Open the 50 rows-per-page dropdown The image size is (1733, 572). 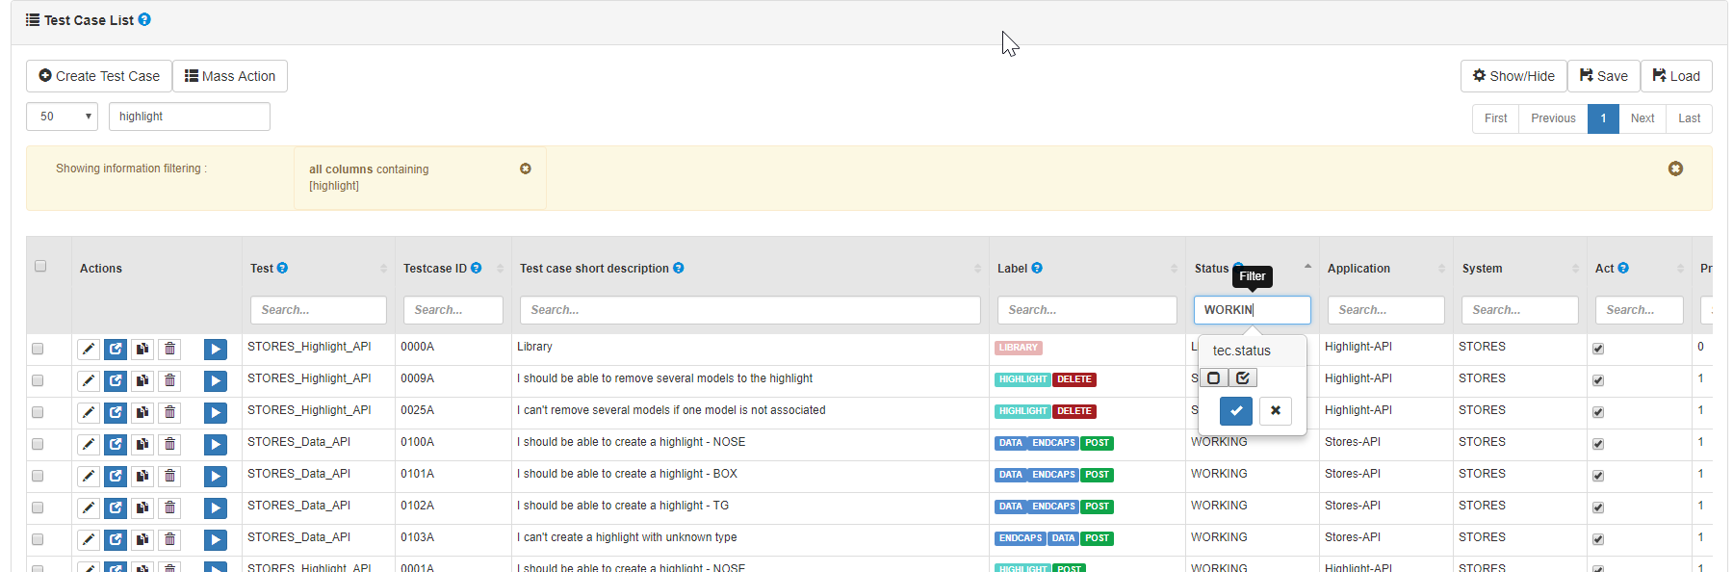63,117
